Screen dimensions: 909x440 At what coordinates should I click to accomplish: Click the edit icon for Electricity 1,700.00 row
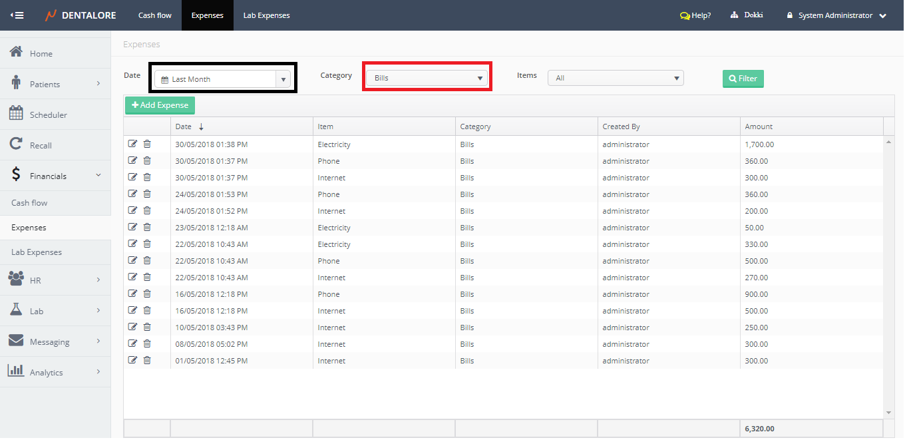click(132, 144)
